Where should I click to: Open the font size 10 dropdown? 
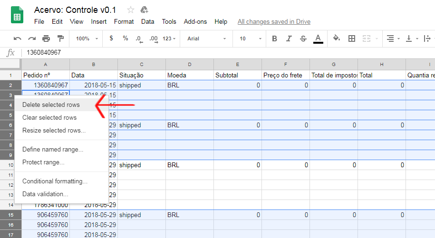[249, 38]
